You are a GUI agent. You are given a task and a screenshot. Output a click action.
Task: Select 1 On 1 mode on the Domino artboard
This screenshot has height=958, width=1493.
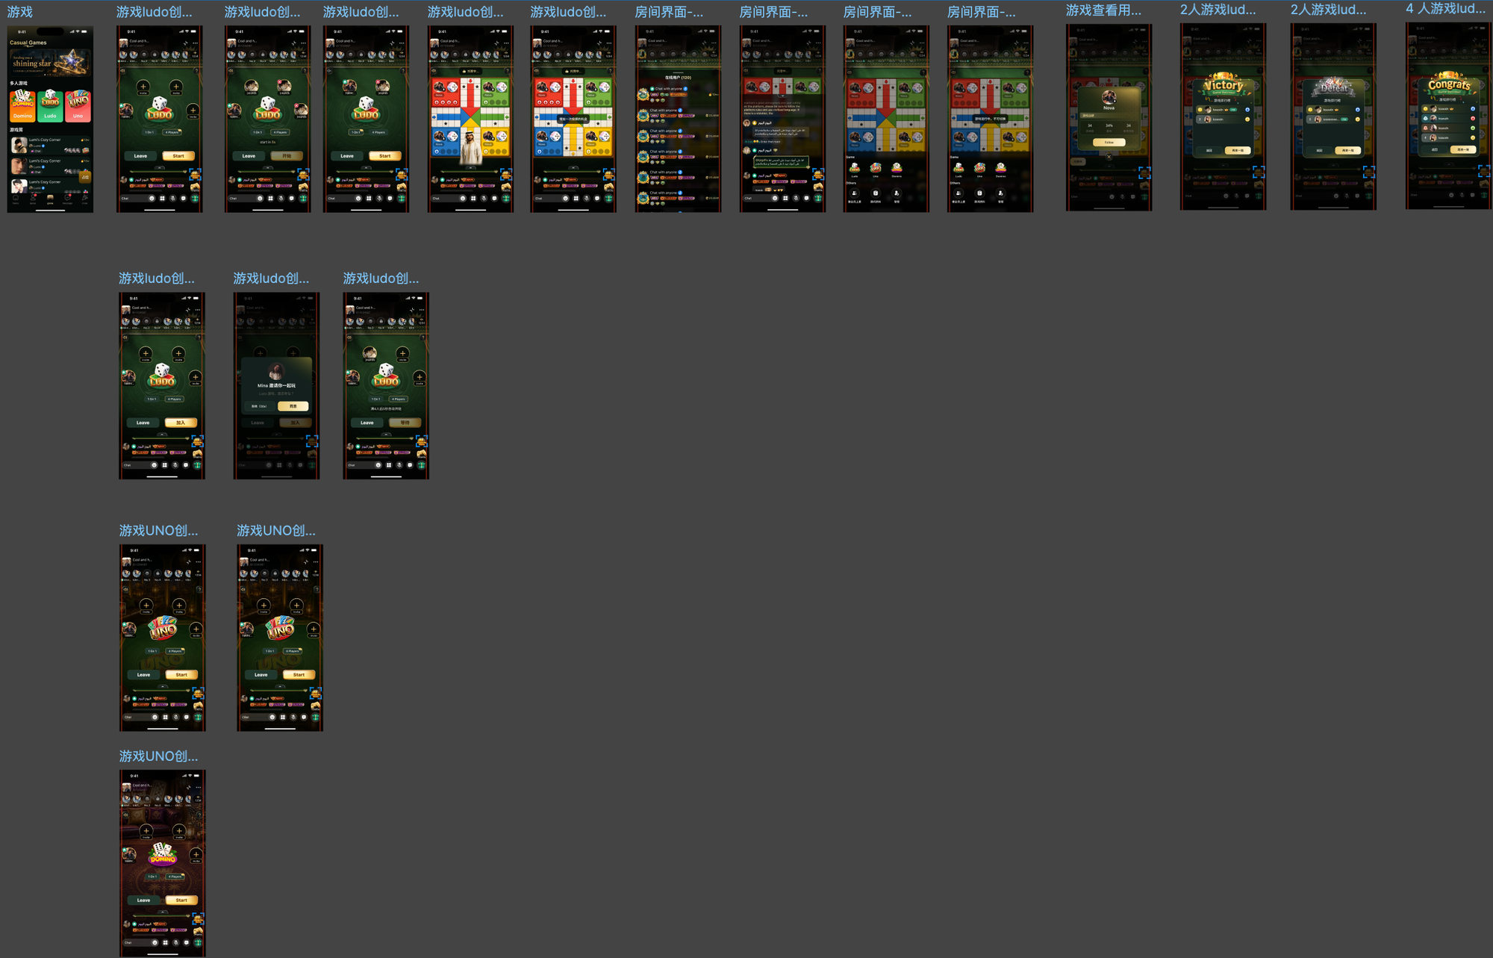click(x=152, y=877)
